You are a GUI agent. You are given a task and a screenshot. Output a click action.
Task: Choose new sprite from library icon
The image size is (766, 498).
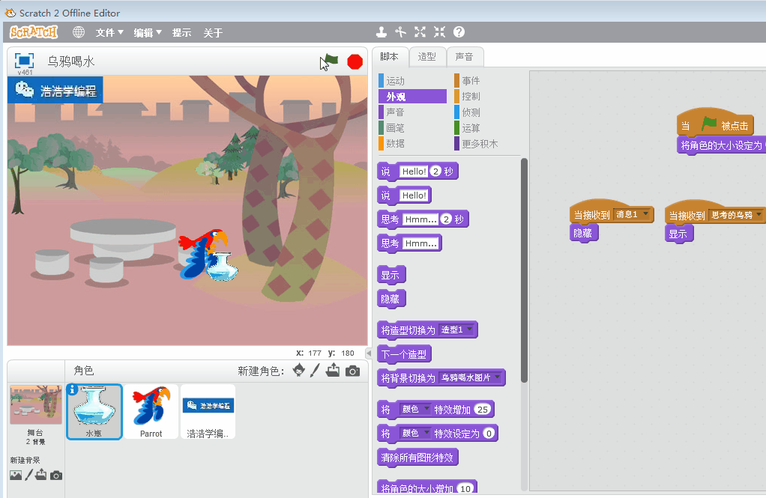click(299, 370)
